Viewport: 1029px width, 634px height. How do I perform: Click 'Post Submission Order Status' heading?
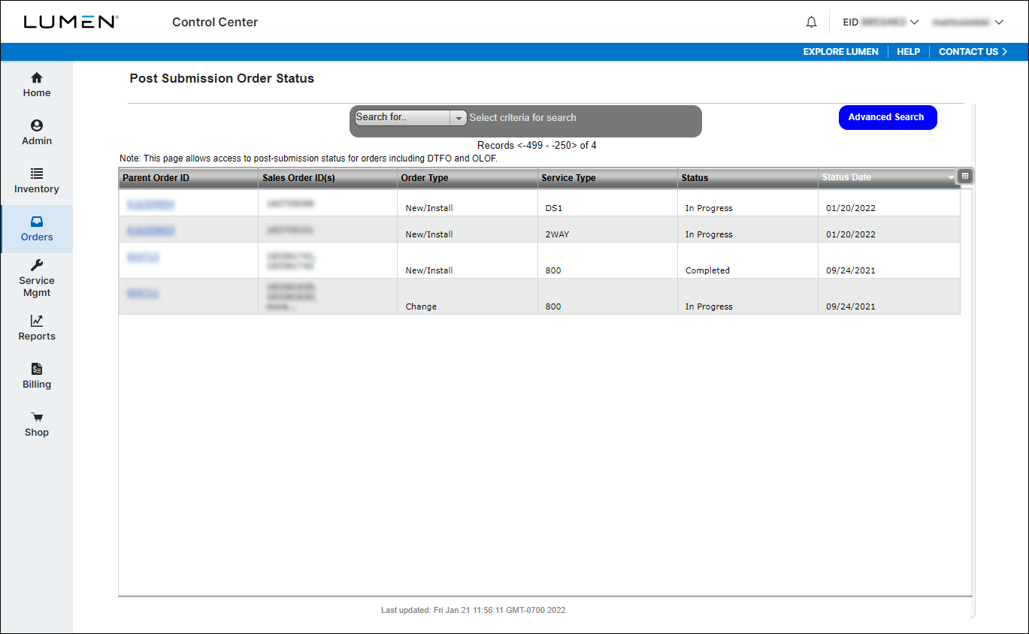click(x=222, y=78)
